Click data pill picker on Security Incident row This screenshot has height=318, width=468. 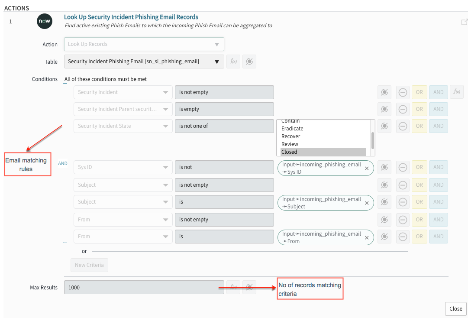(384, 92)
